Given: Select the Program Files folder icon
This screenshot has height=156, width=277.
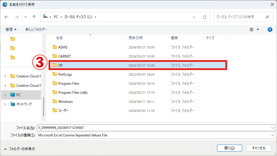Looking at the screenshot, I should pos(54,83).
